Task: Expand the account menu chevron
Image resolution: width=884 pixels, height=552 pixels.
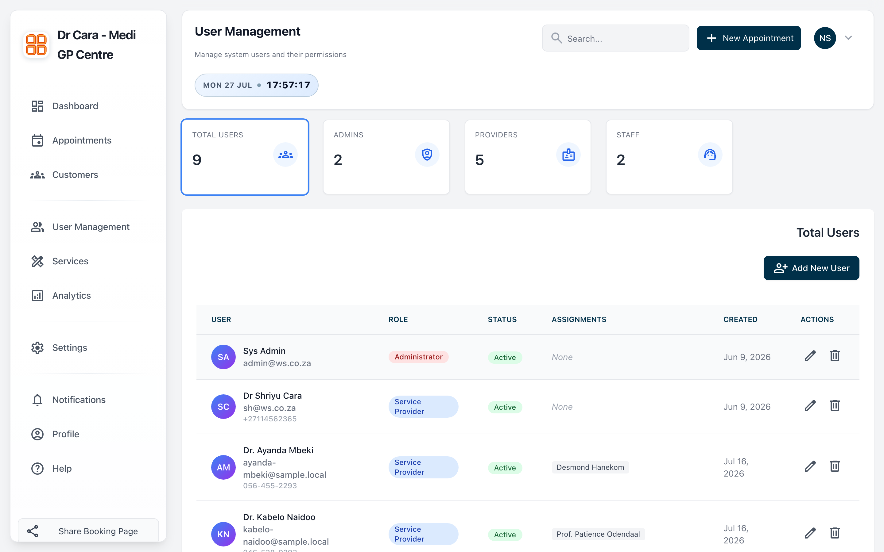Action: 848,38
